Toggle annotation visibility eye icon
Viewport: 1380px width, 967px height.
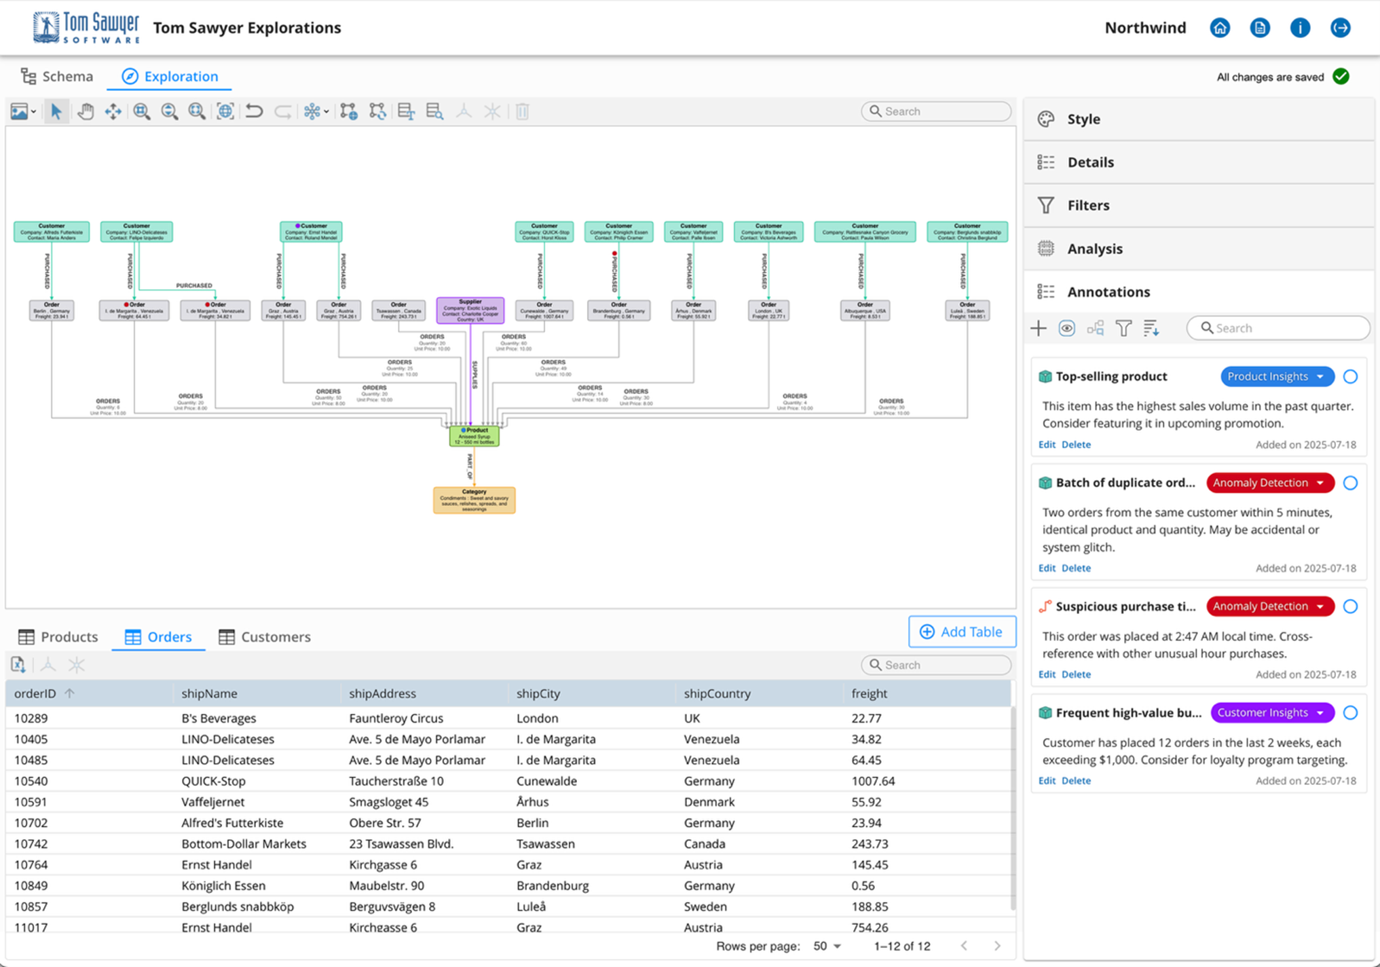pyautogui.click(x=1066, y=329)
